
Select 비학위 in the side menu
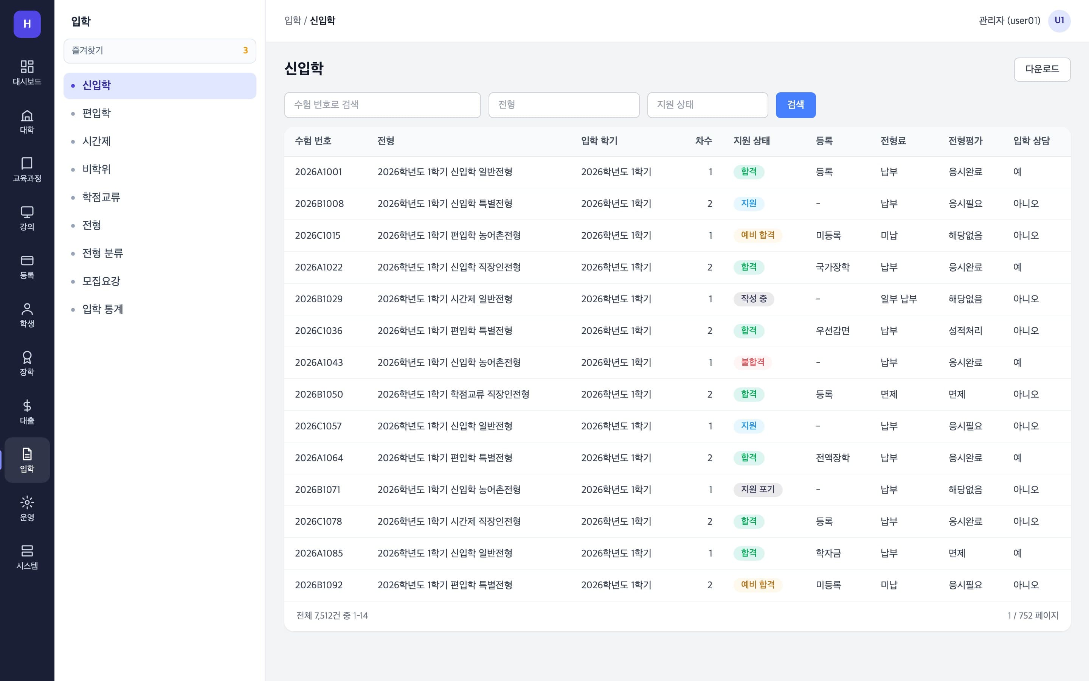coord(160,169)
